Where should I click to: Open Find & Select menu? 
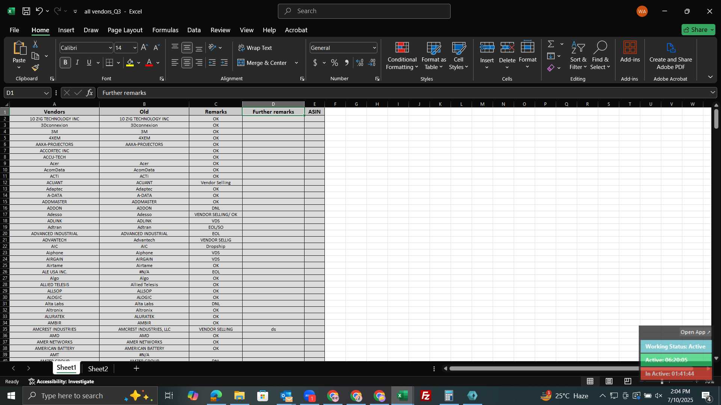(600, 55)
